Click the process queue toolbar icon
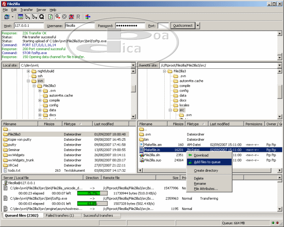284x227 pixels. (x=58, y=17)
